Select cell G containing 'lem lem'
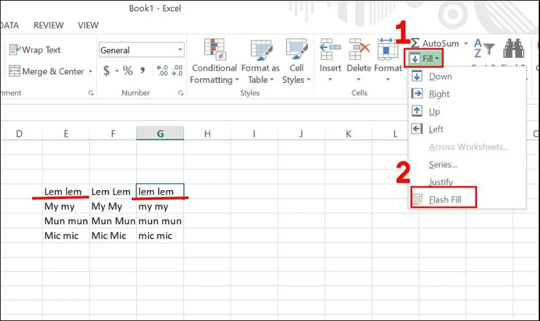This screenshot has height=321, width=540. pos(160,191)
